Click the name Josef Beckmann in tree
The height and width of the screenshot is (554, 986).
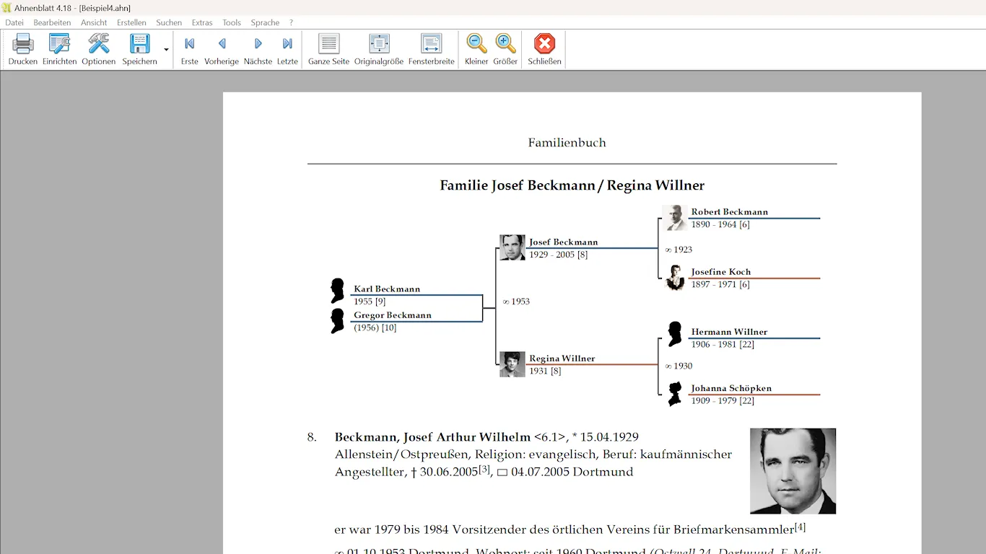[564, 242]
